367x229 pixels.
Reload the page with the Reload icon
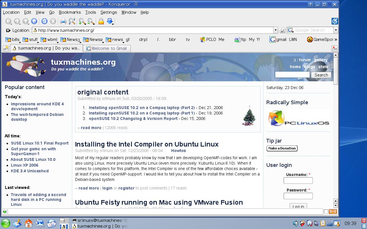click(x=44, y=21)
